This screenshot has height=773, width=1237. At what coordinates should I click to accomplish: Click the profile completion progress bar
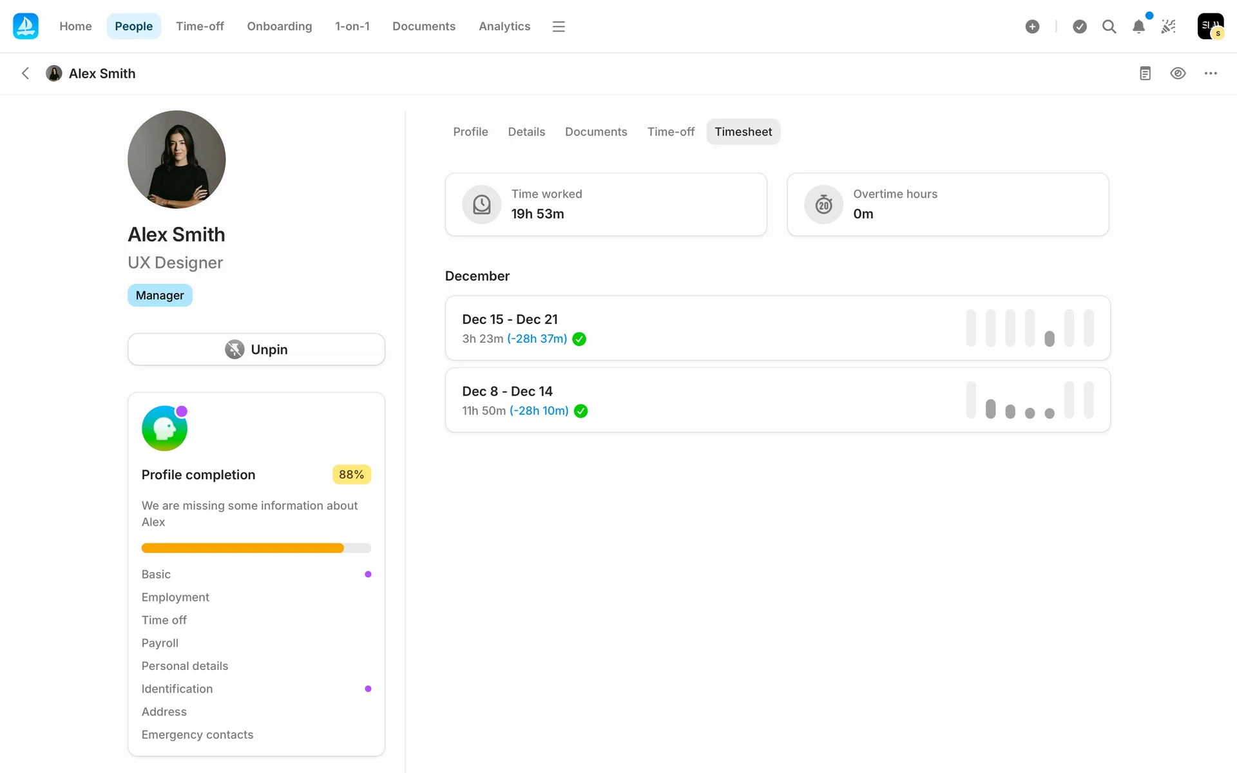(x=256, y=548)
